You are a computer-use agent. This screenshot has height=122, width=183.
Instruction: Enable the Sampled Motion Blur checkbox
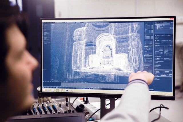pyautogui.click(x=156, y=61)
